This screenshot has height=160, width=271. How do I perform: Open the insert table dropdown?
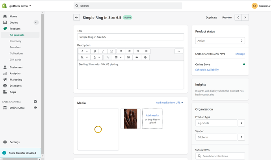pyautogui.click(x=118, y=57)
